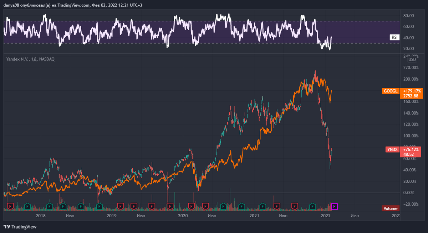The height and width of the screenshot is (233, 428).
Task: Select red earnings marker just after Июн 2021
Action: tap(295, 206)
